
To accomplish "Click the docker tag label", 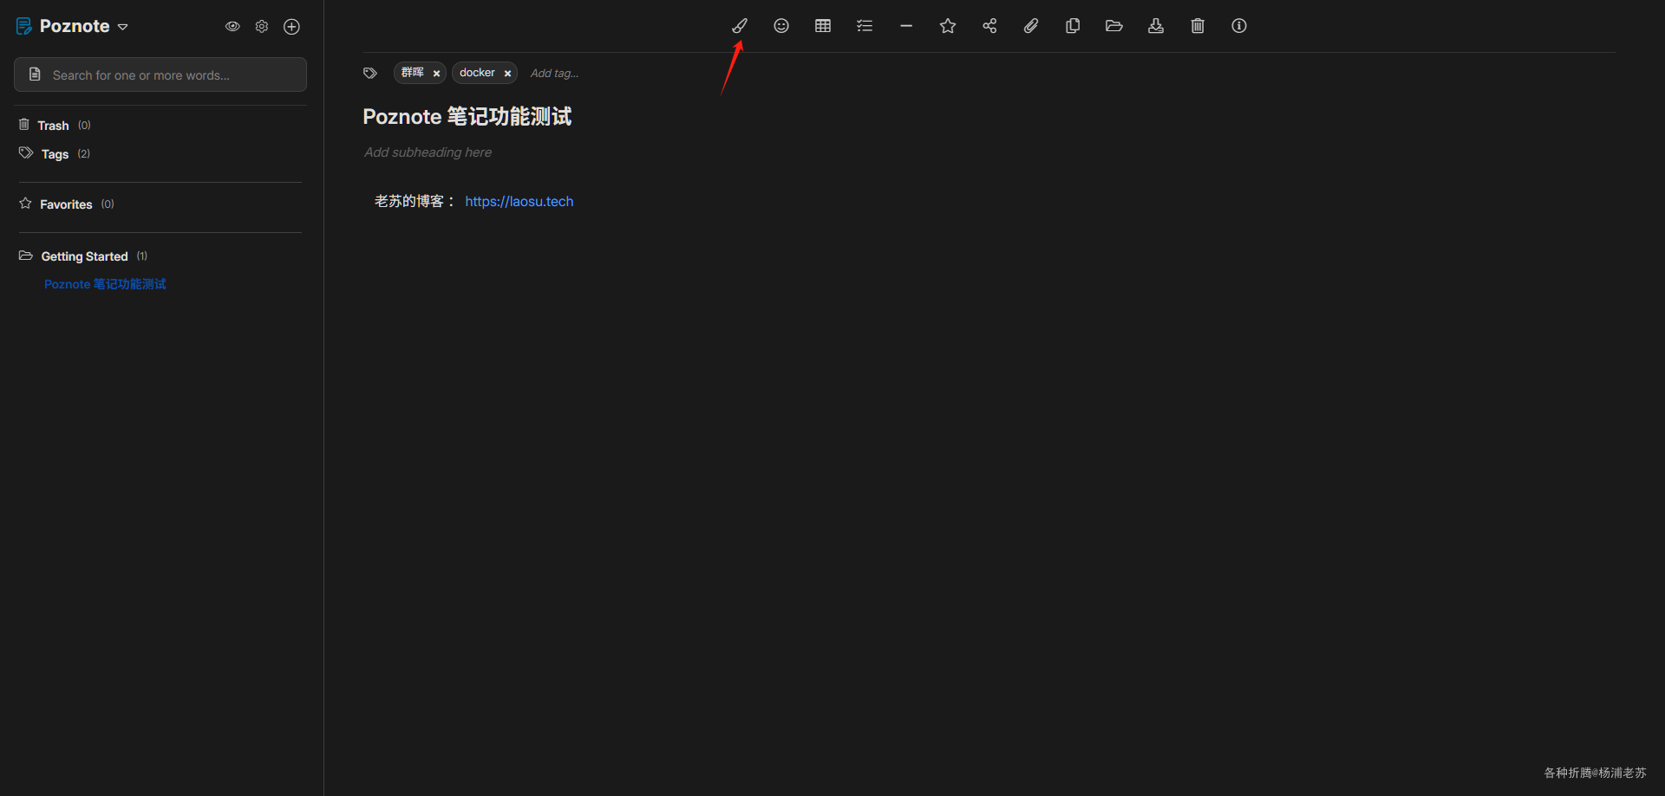I will click(477, 73).
